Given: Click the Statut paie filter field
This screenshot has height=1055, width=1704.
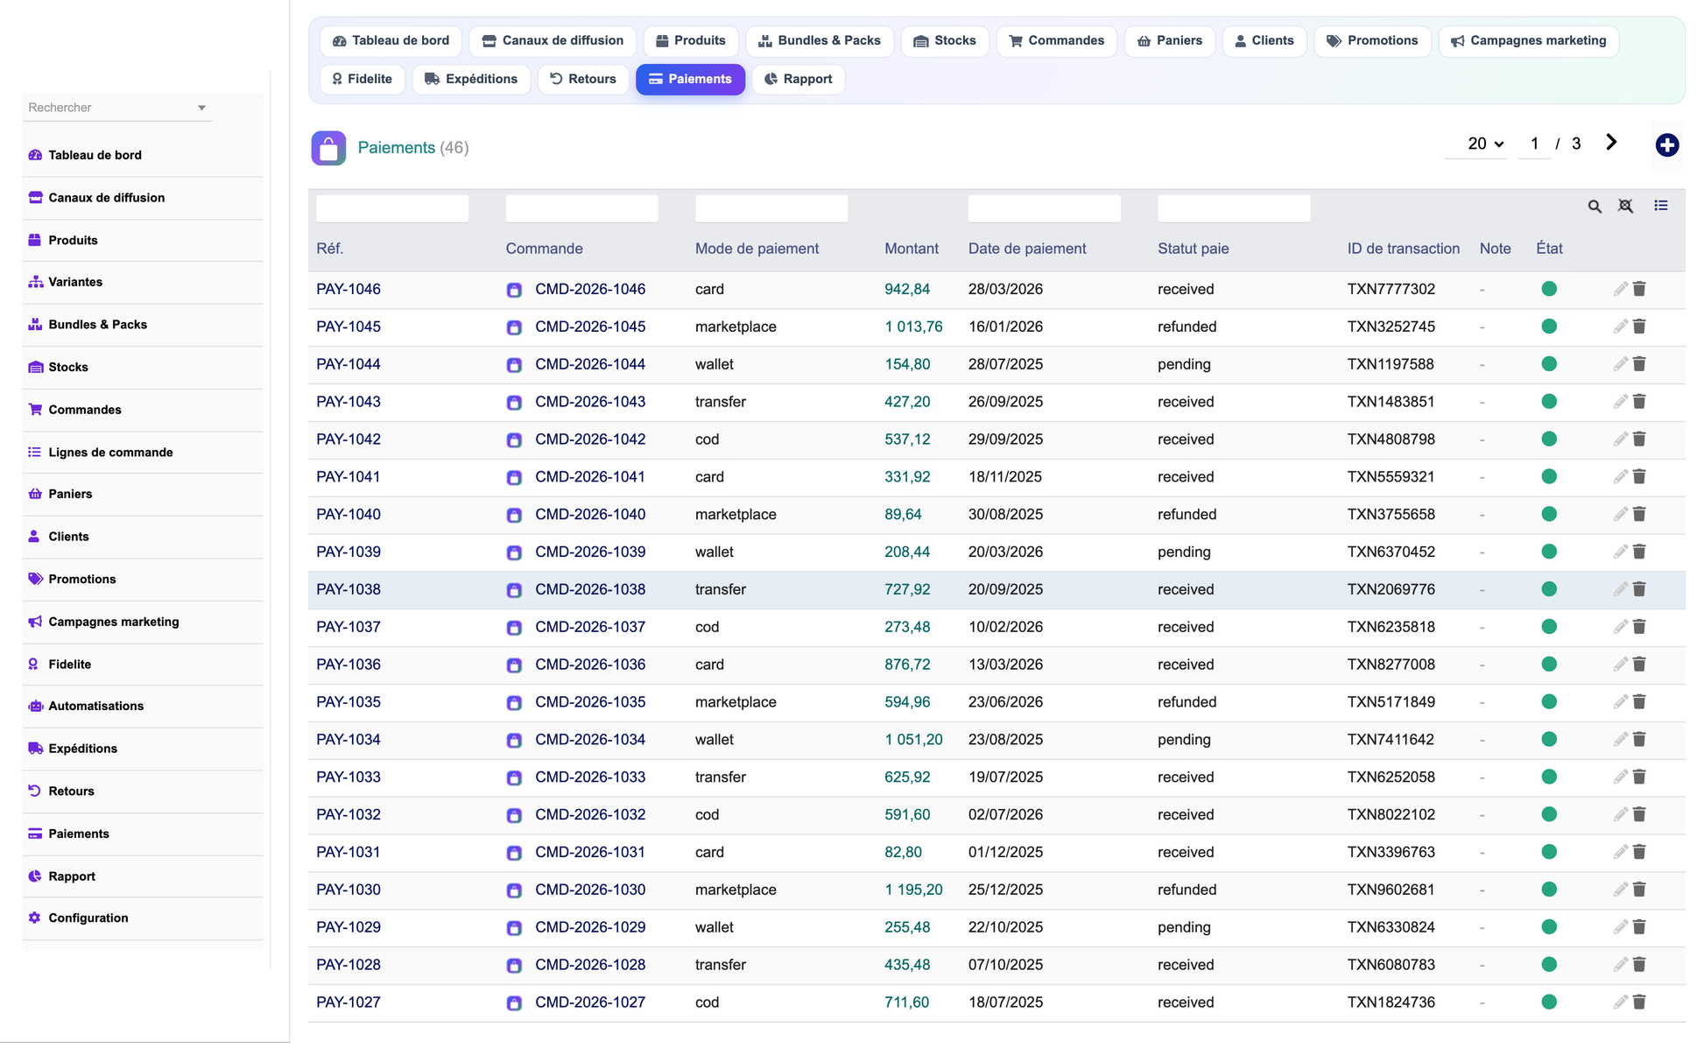Looking at the screenshot, I should point(1234,208).
